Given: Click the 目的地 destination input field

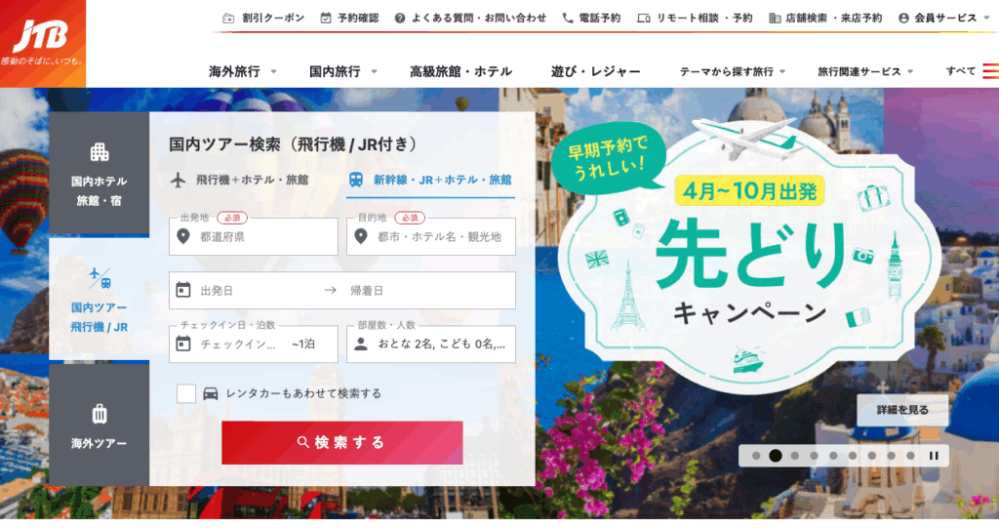Looking at the screenshot, I should tap(430, 236).
